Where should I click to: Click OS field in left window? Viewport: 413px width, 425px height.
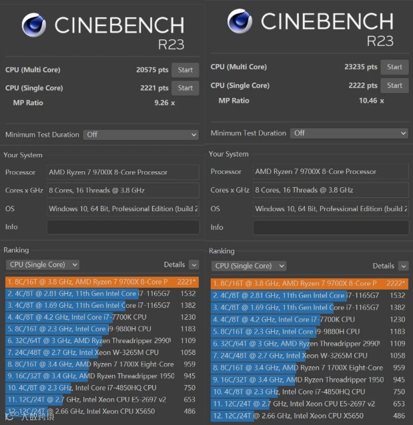click(x=123, y=209)
